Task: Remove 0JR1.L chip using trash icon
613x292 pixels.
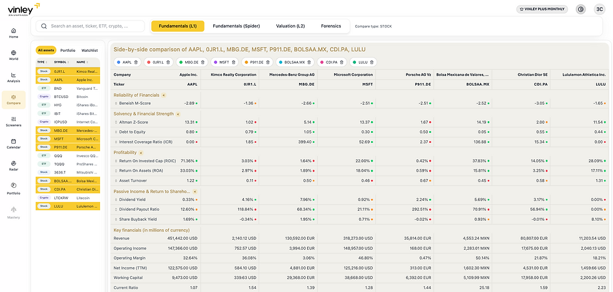Action: click(x=168, y=62)
